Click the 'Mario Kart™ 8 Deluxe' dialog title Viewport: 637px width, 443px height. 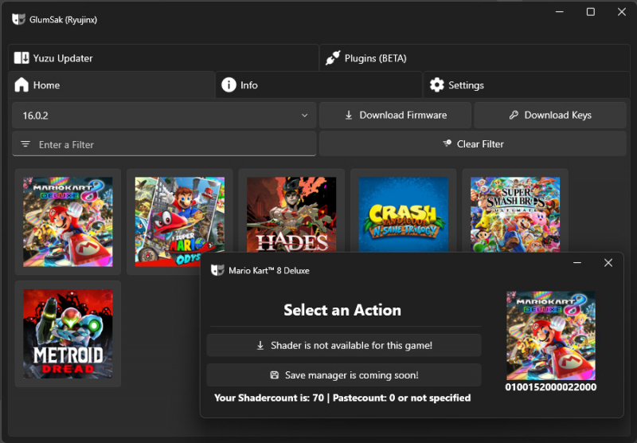[x=269, y=271]
